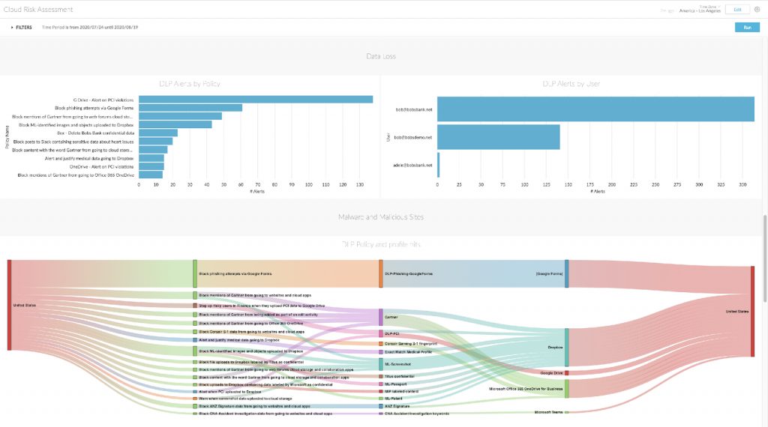
Task: Click the 'Time Period is from 2020/07/24' filter text
Action: point(90,28)
